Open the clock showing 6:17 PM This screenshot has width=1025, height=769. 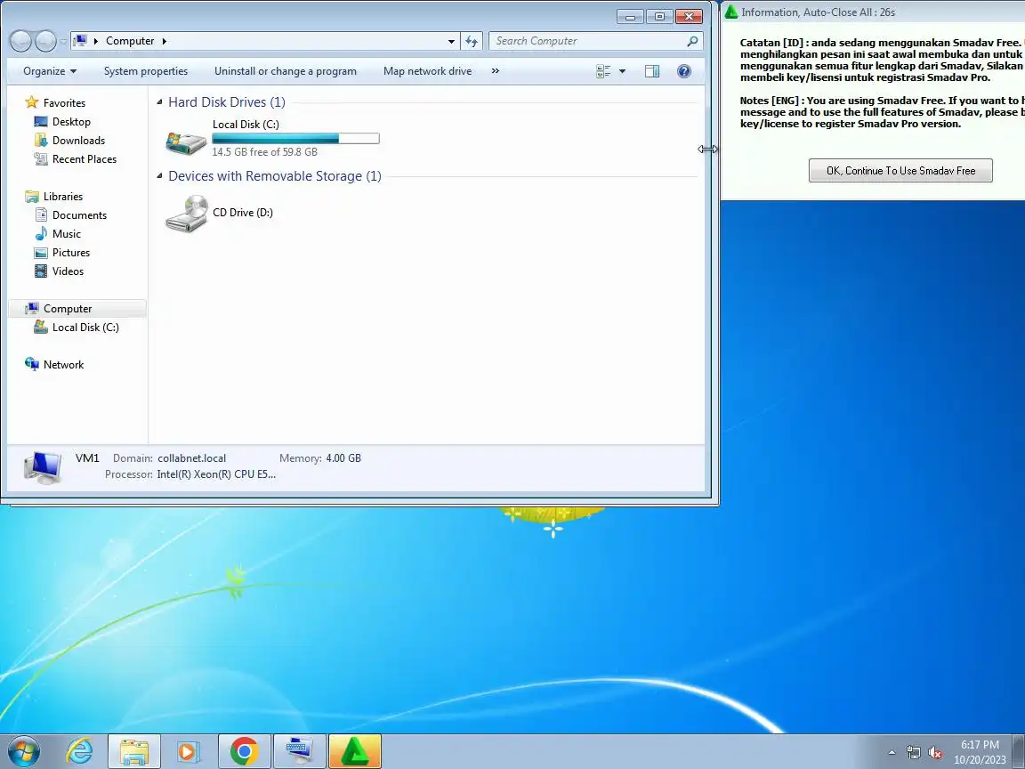(x=980, y=752)
